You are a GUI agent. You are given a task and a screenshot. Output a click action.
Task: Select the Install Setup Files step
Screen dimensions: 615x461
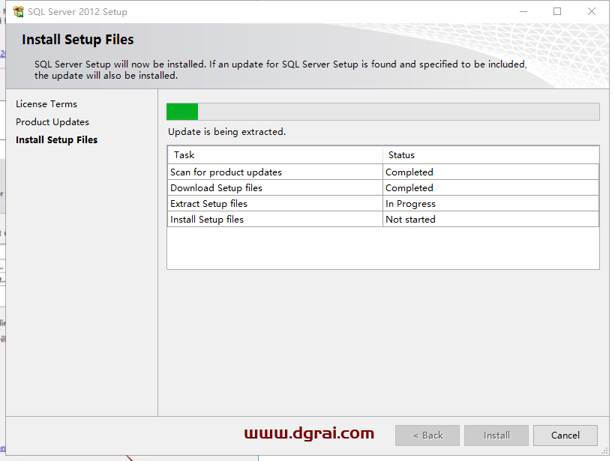pyautogui.click(x=56, y=140)
